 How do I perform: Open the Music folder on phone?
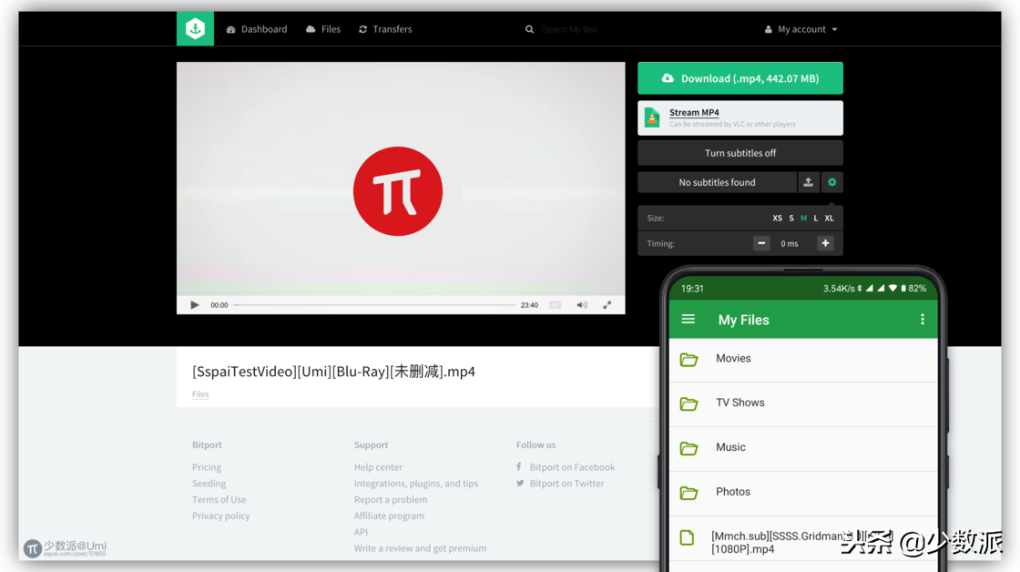click(803, 448)
